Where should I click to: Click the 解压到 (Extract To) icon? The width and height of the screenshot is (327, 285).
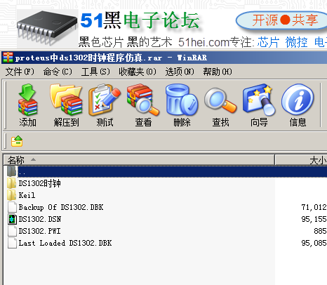[66, 105]
